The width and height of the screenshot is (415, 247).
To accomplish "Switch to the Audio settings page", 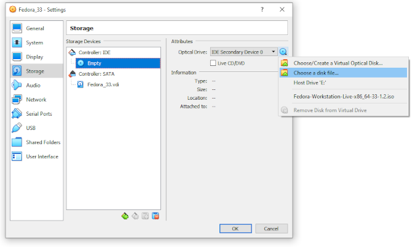I will click(x=33, y=85).
